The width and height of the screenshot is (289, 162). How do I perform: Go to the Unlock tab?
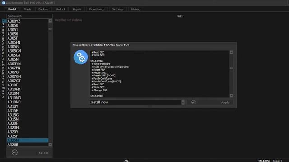[61, 9]
